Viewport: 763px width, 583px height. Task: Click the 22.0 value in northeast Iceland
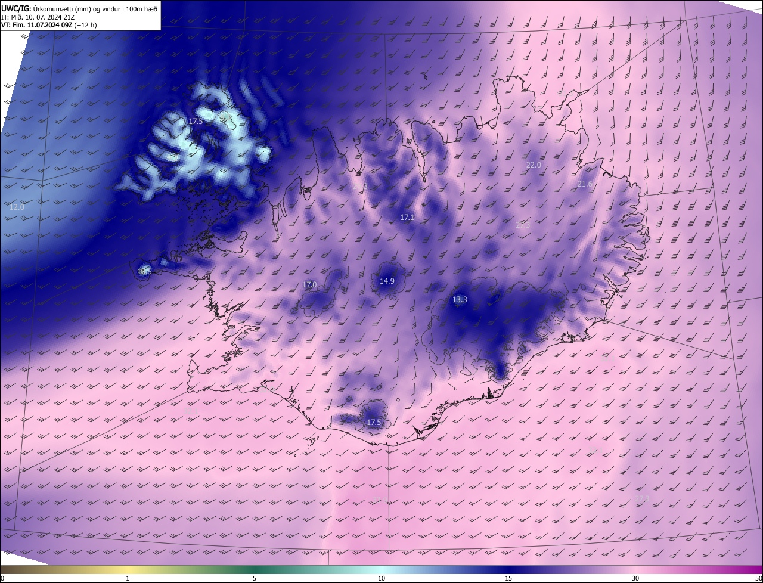pyautogui.click(x=533, y=165)
